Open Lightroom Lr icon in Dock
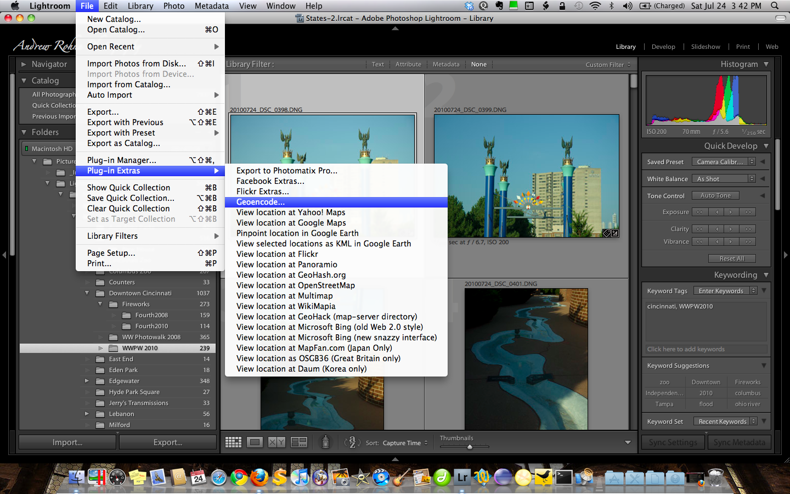Image resolution: width=790 pixels, height=494 pixels. pyautogui.click(x=462, y=477)
